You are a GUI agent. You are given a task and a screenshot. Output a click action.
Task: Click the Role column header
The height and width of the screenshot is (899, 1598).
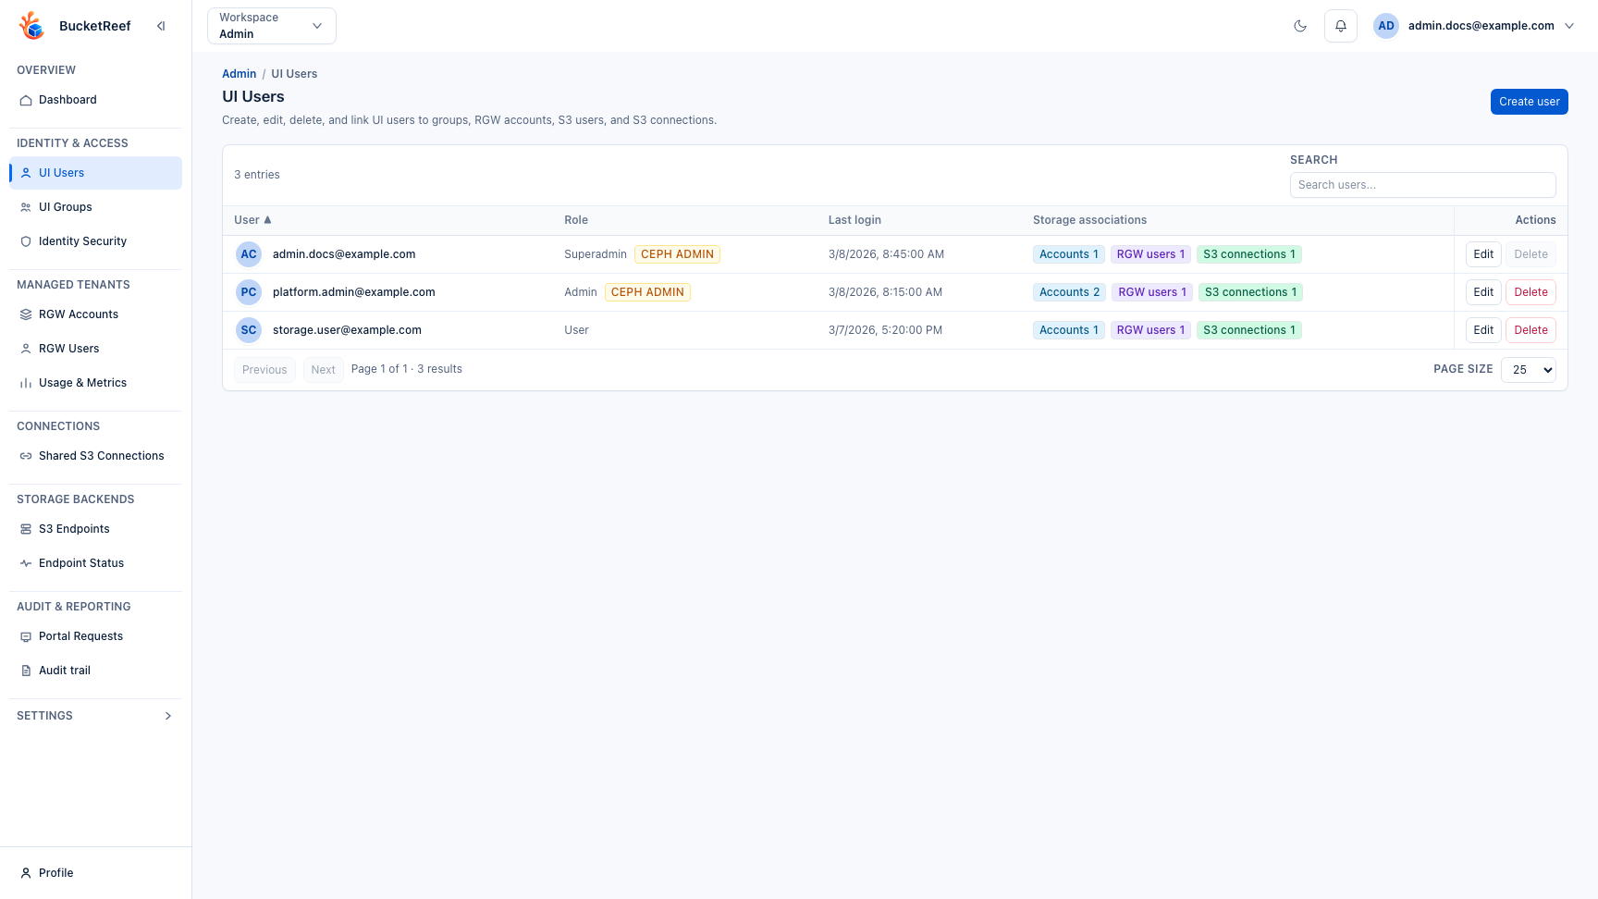576,220
